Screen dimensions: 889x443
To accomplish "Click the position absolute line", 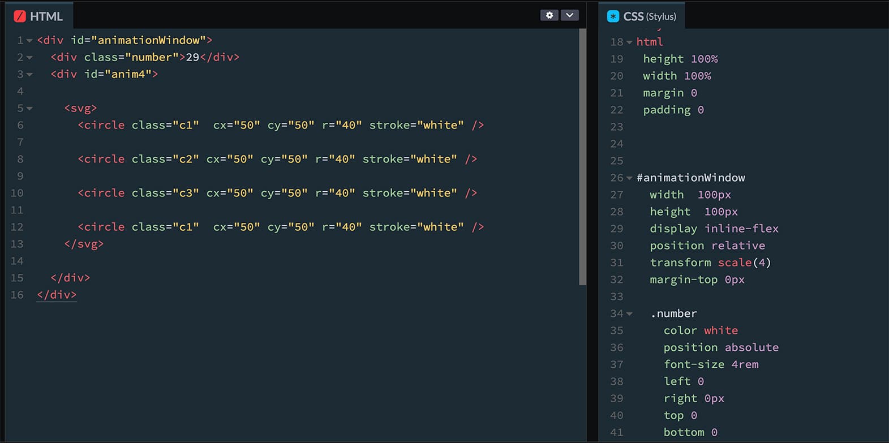I will pyautogui.click(x=721, y=347).
